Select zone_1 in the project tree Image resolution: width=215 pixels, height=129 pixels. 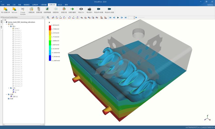coord(17,29)
